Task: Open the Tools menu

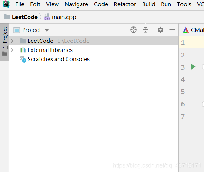Action: [184, 4]
